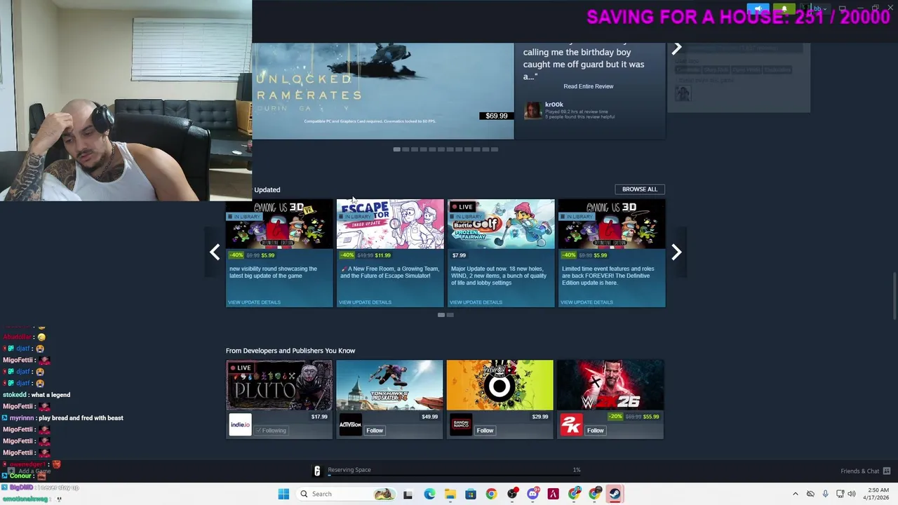Follow Bandai Namco publisher

tap(485, 431)
